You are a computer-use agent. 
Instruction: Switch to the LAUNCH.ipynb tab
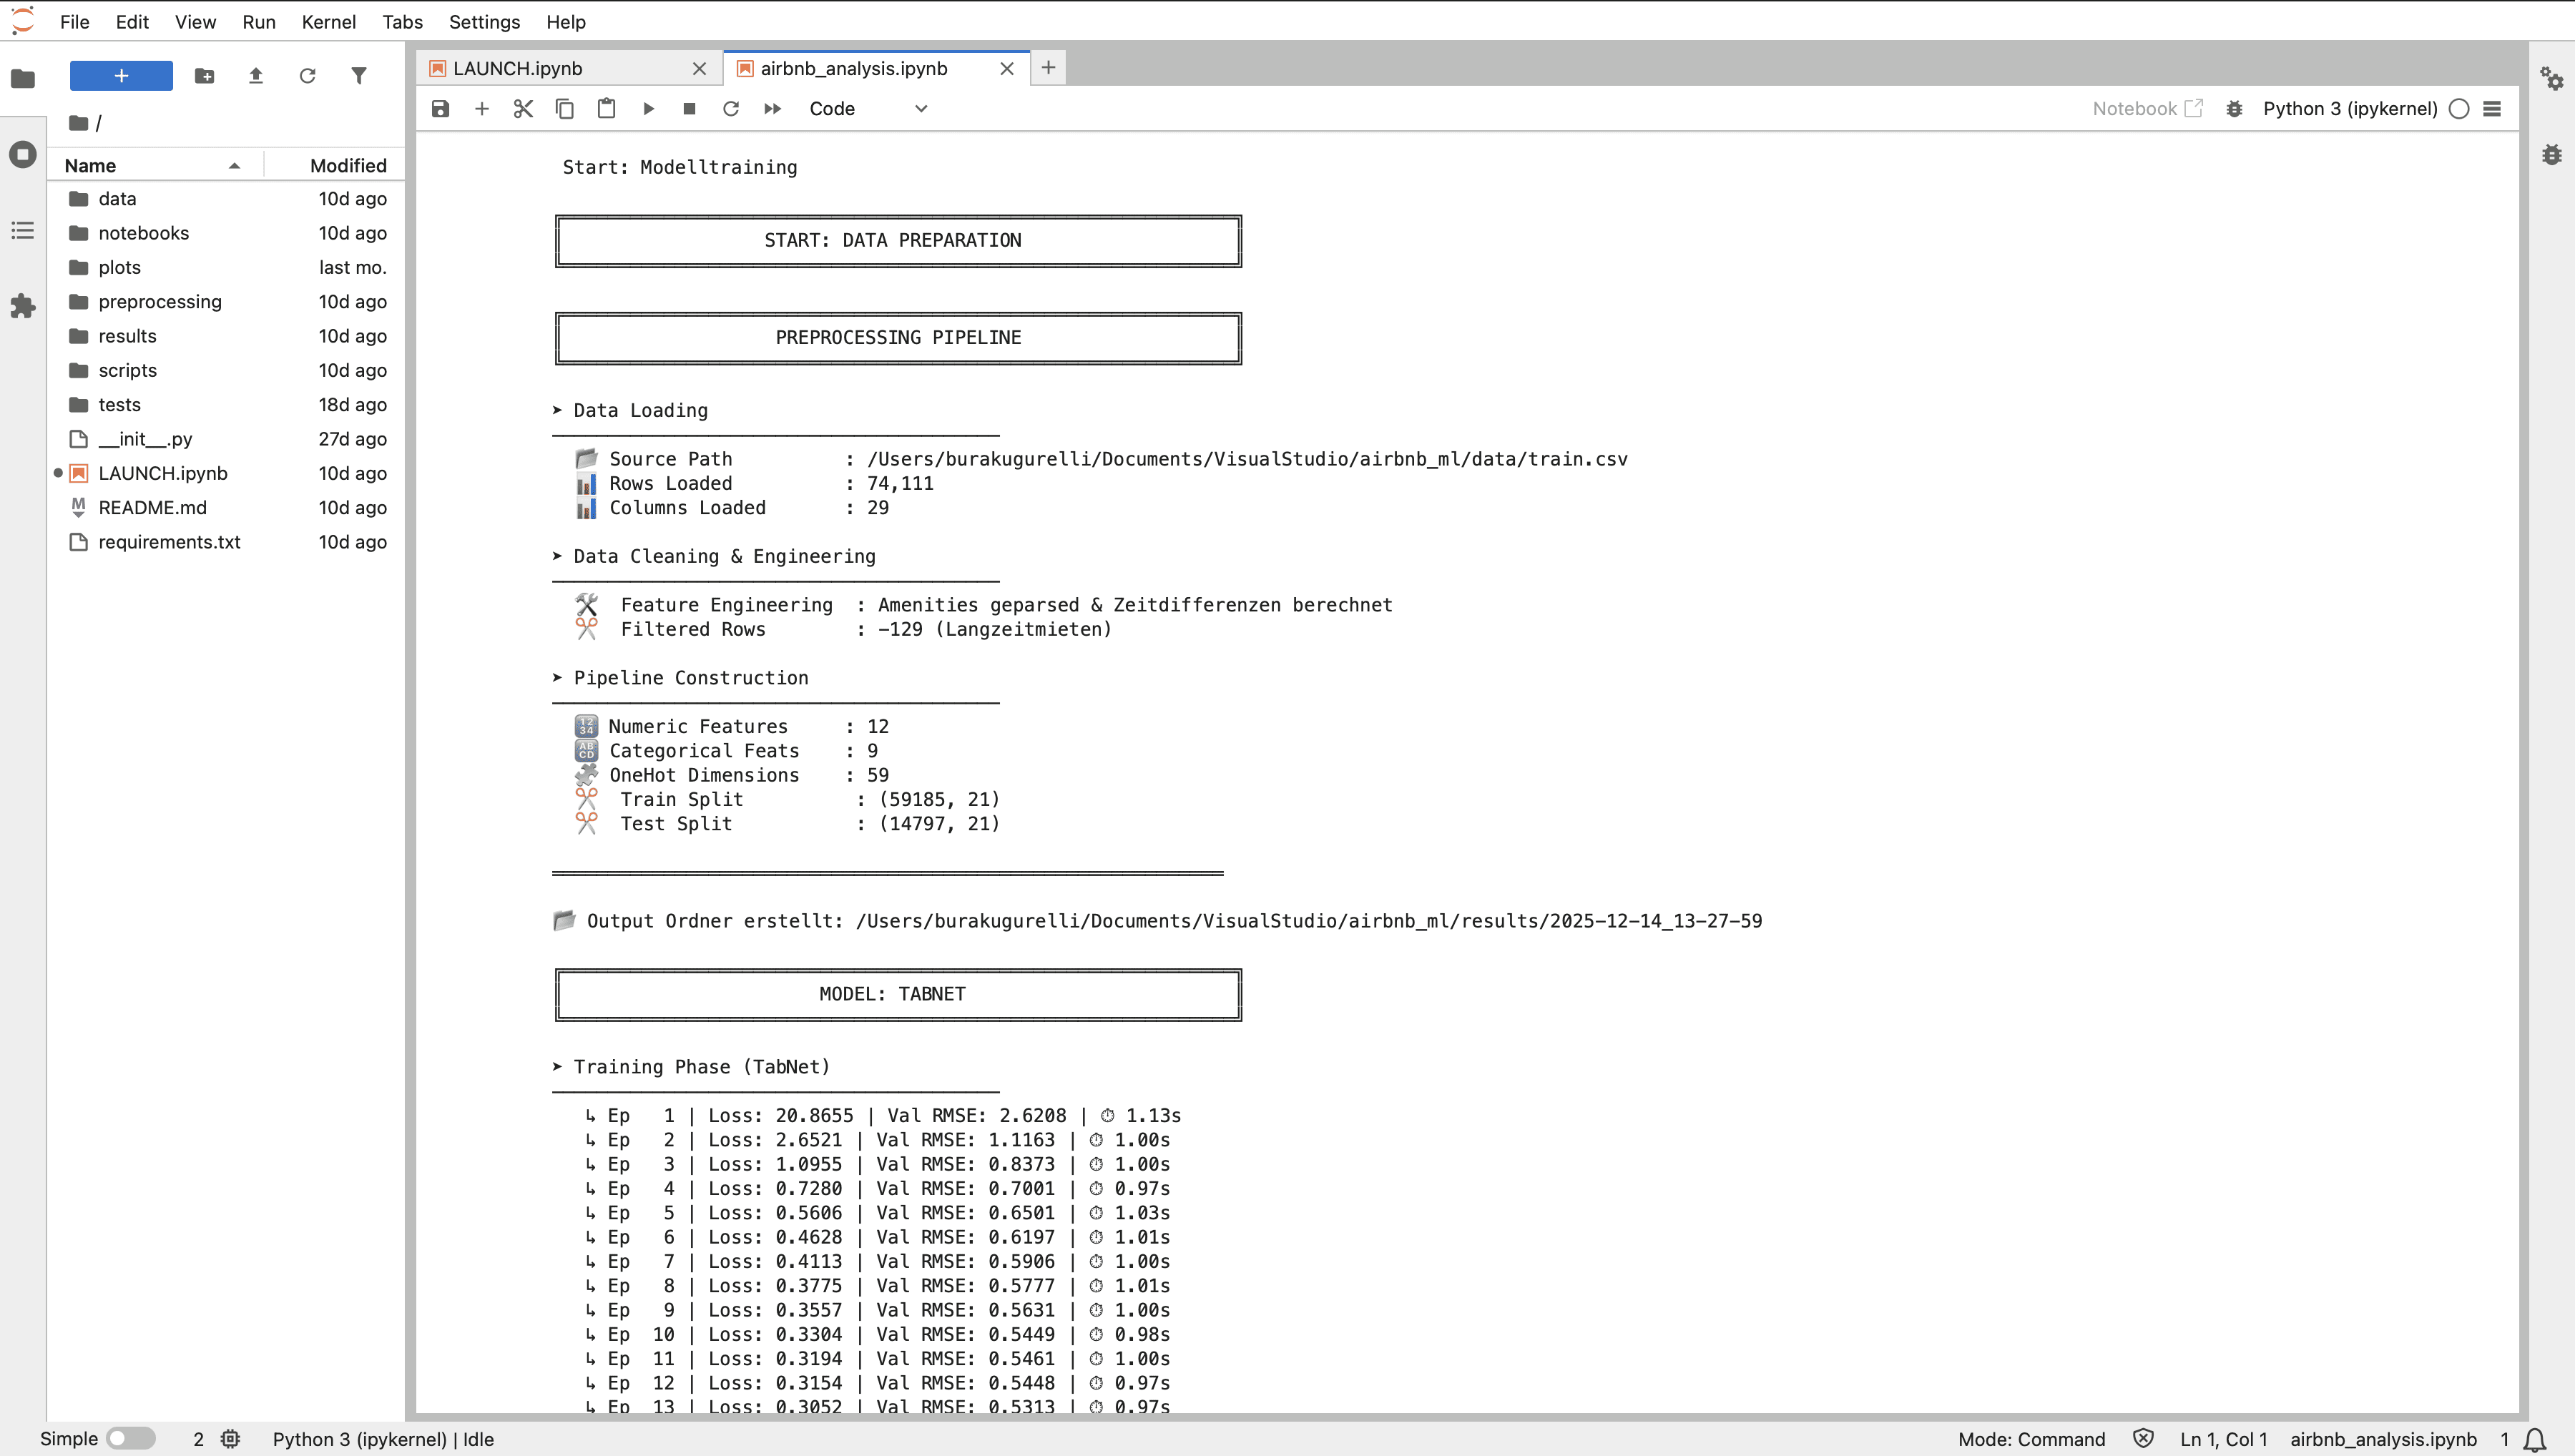518,68
